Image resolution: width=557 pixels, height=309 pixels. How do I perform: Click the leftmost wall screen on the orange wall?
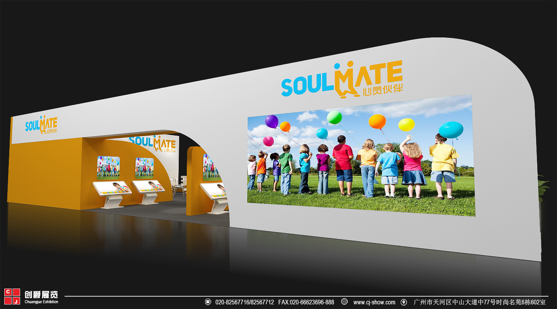coord(108,168)
